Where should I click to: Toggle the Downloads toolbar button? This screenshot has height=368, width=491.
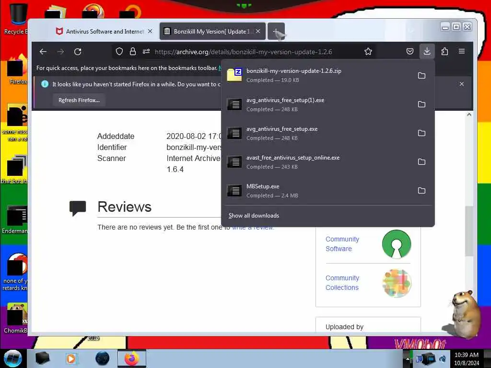(427, 51)
